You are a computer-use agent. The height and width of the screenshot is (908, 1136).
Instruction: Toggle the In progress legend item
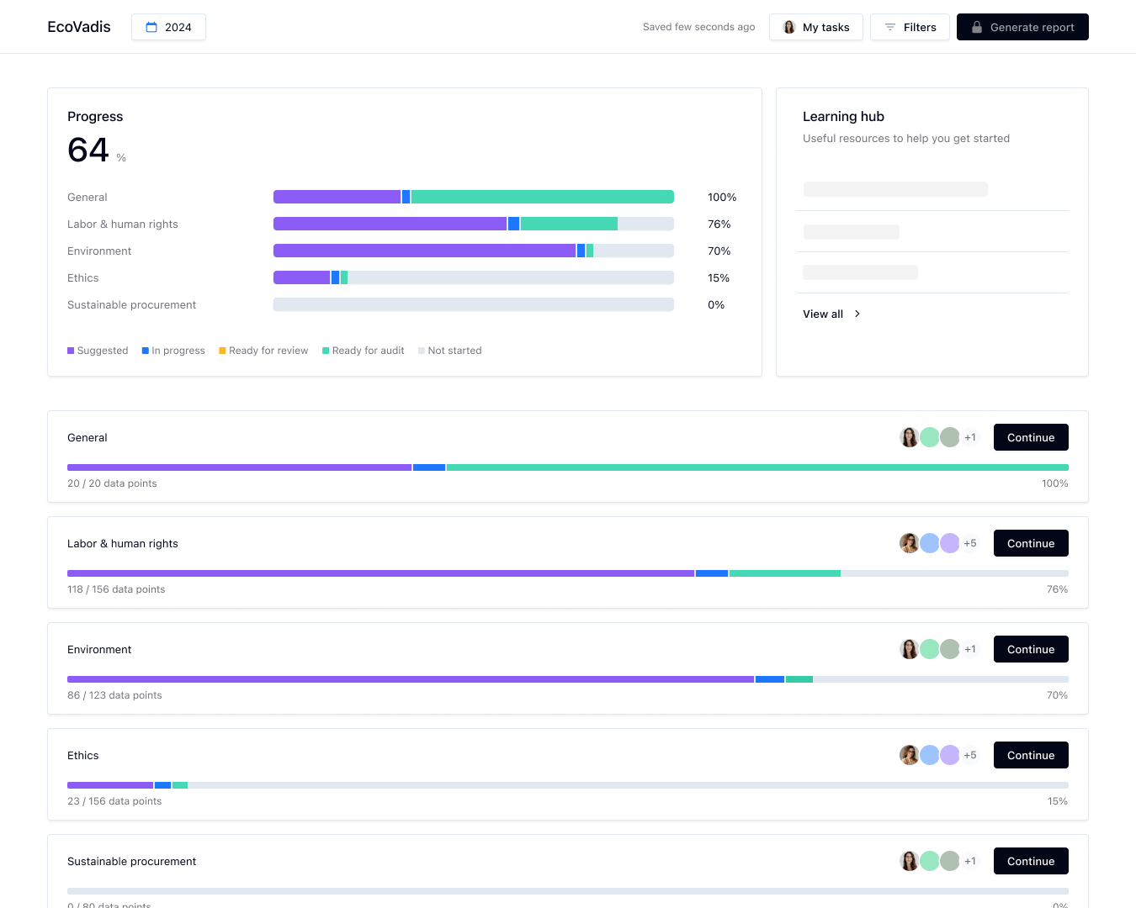click(173, 351)
